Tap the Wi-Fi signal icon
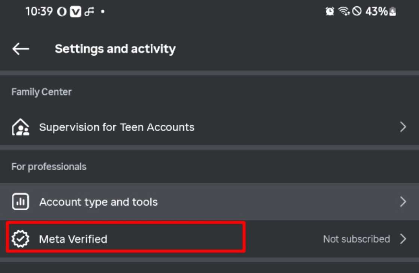419x273 pixels. (x=344, y=12)
